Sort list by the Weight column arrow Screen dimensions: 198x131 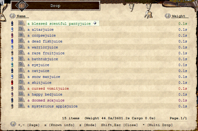168,16
